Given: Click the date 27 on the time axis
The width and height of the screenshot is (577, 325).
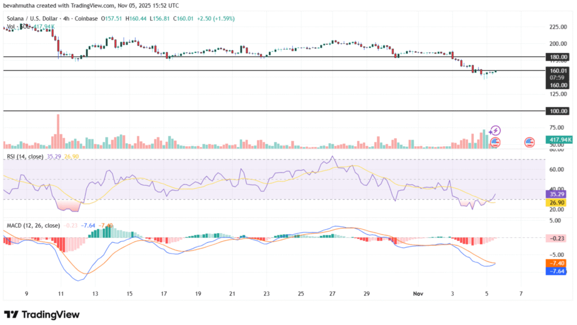Looking at the screenshot, I should [333, 293].
